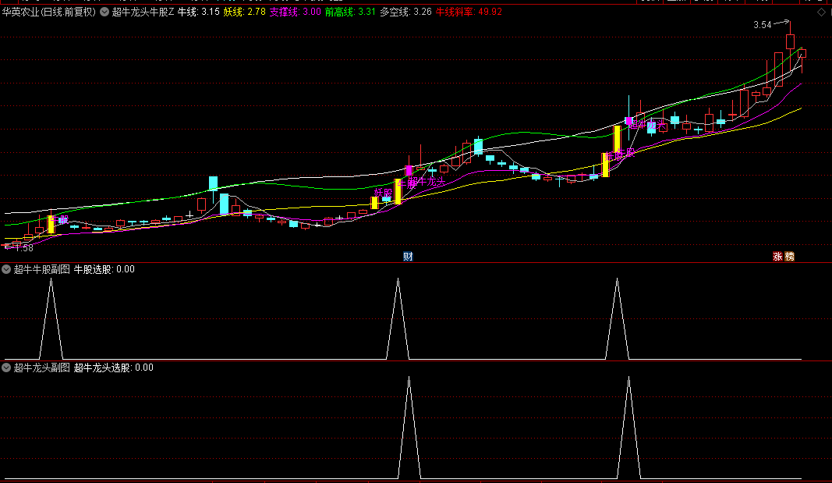Click the magenta 支撑线 legend label
Screen dimensions: 832x483
tap(285, 12)
